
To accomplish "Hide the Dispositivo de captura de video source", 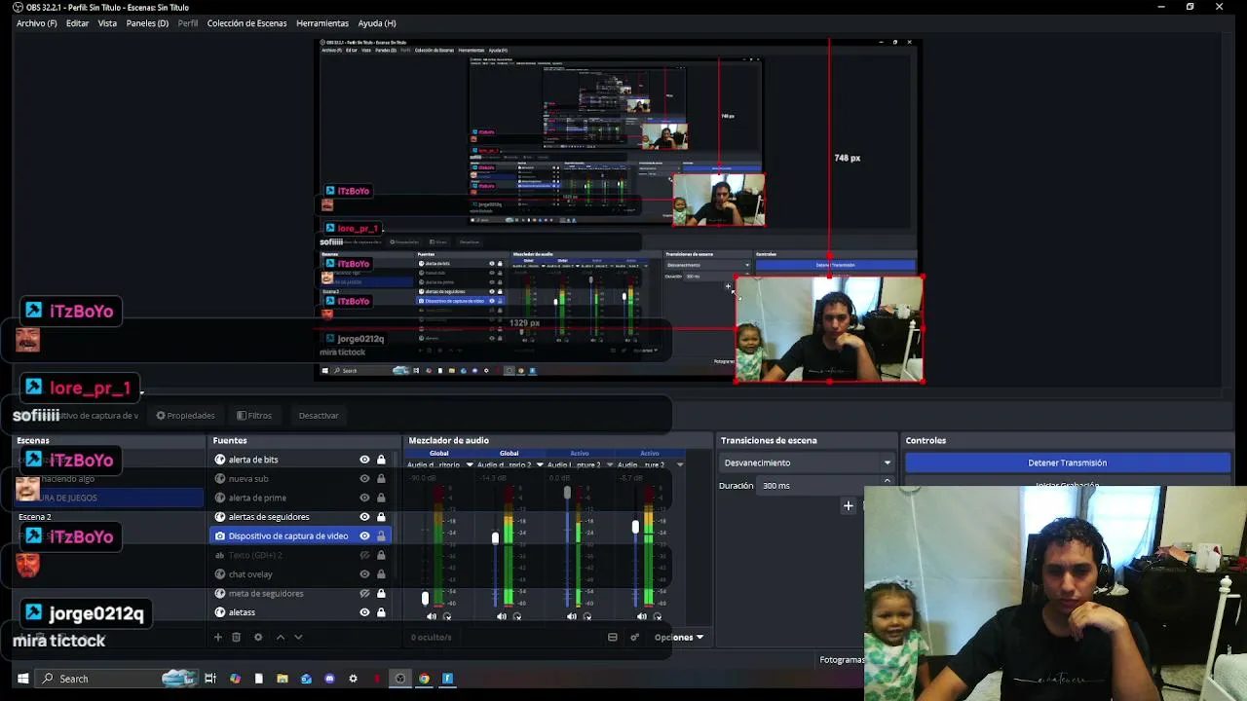I will pyautogui.click(x=364, y=535).
